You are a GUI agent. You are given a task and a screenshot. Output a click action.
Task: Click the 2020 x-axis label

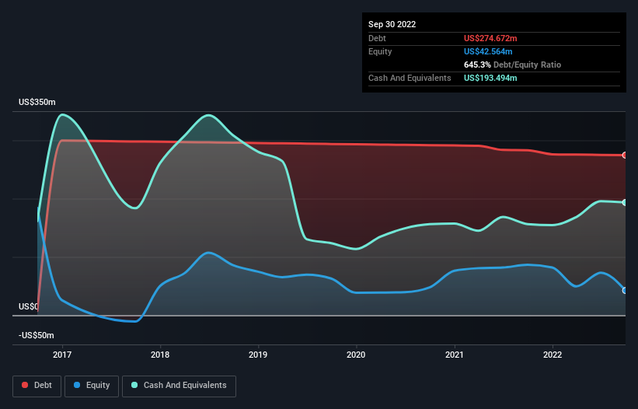click(356, 355)
